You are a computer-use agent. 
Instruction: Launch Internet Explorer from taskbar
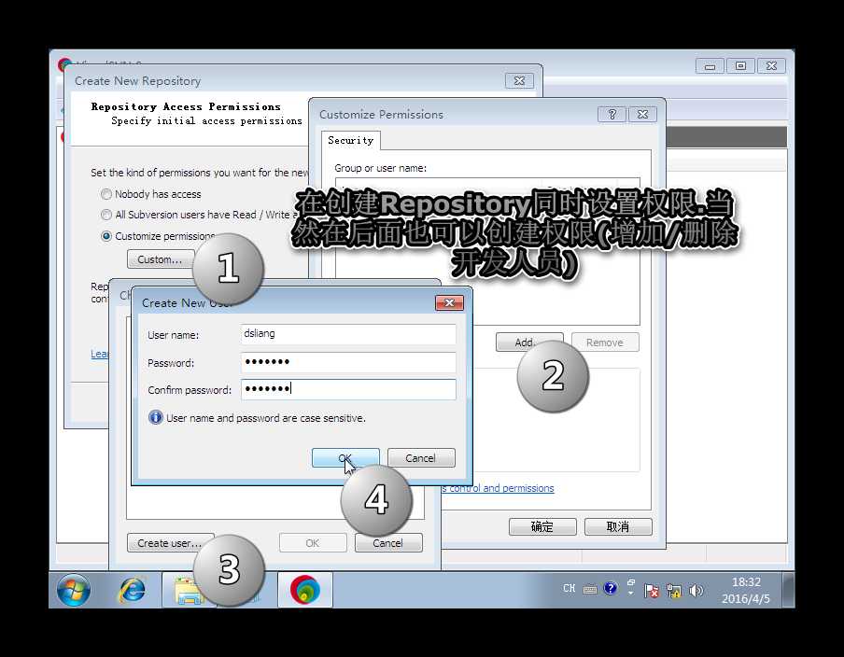[132, 590]
